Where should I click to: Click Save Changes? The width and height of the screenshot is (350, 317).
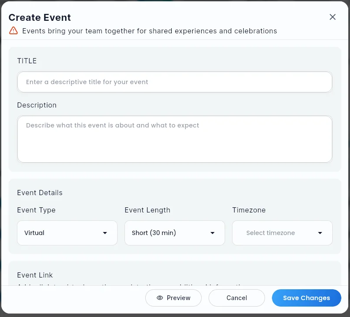point(307,298)
